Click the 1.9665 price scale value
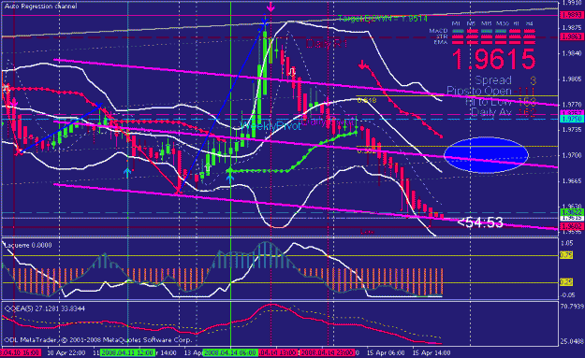Screen dimensions: 585x358 click(x=572, y=180)
